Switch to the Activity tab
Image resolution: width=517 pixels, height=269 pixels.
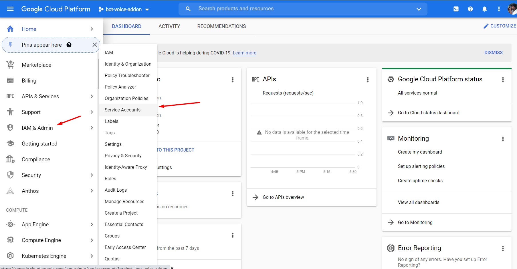pos(169,26)
